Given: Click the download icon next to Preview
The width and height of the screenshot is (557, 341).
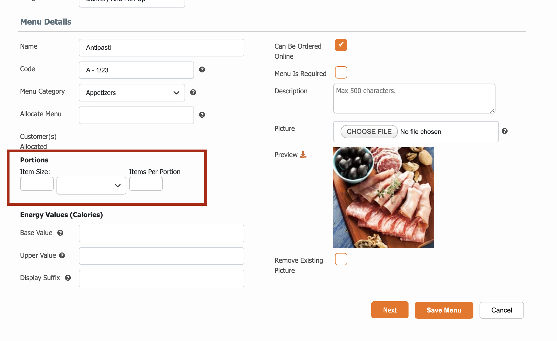Looking at the screenshot, I should [x=303, y=155].
